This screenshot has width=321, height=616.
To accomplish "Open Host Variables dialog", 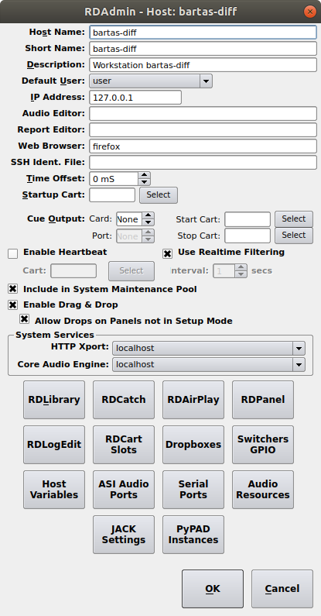I will pos(54,490).
